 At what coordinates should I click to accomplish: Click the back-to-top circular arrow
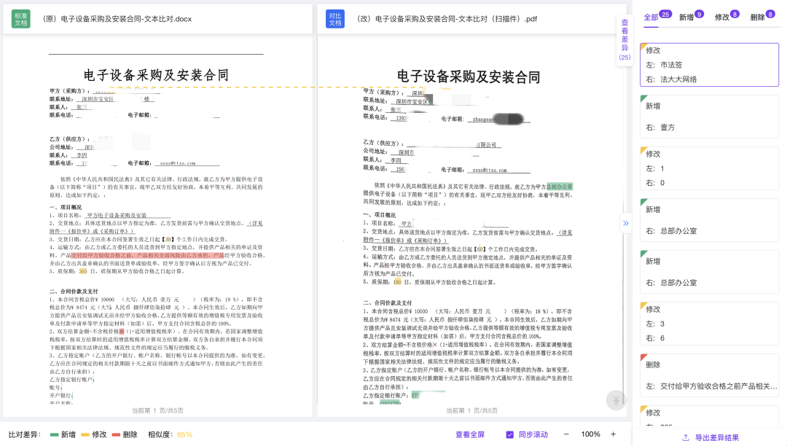tap(616, 399)
